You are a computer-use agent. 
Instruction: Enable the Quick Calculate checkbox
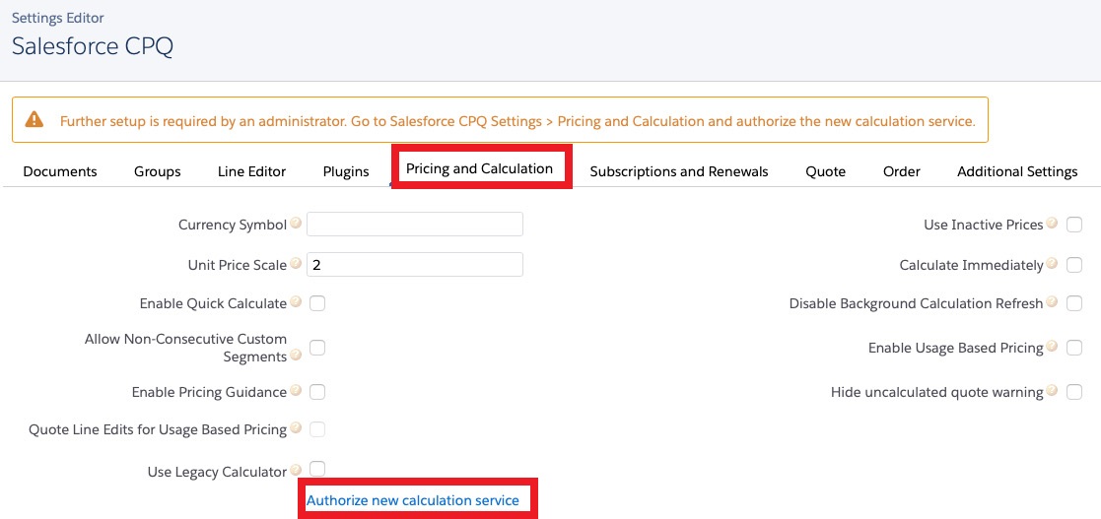[317, 303]
